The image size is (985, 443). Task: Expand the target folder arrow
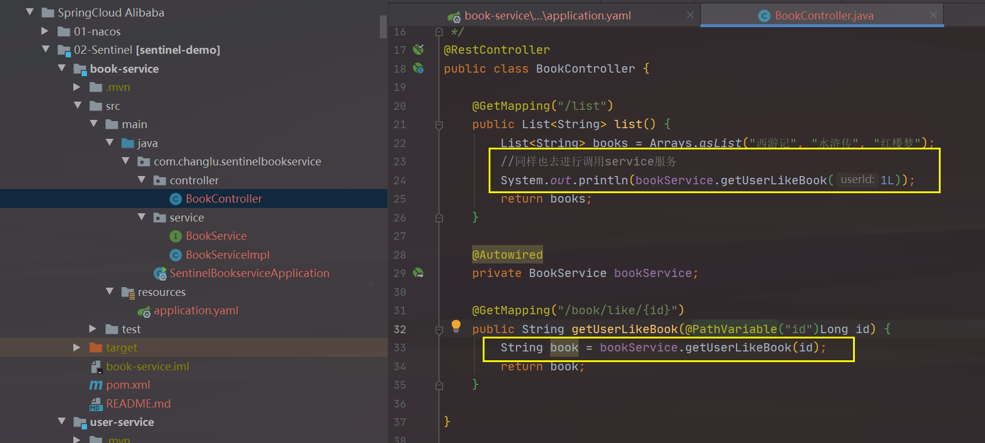[77, 347]
